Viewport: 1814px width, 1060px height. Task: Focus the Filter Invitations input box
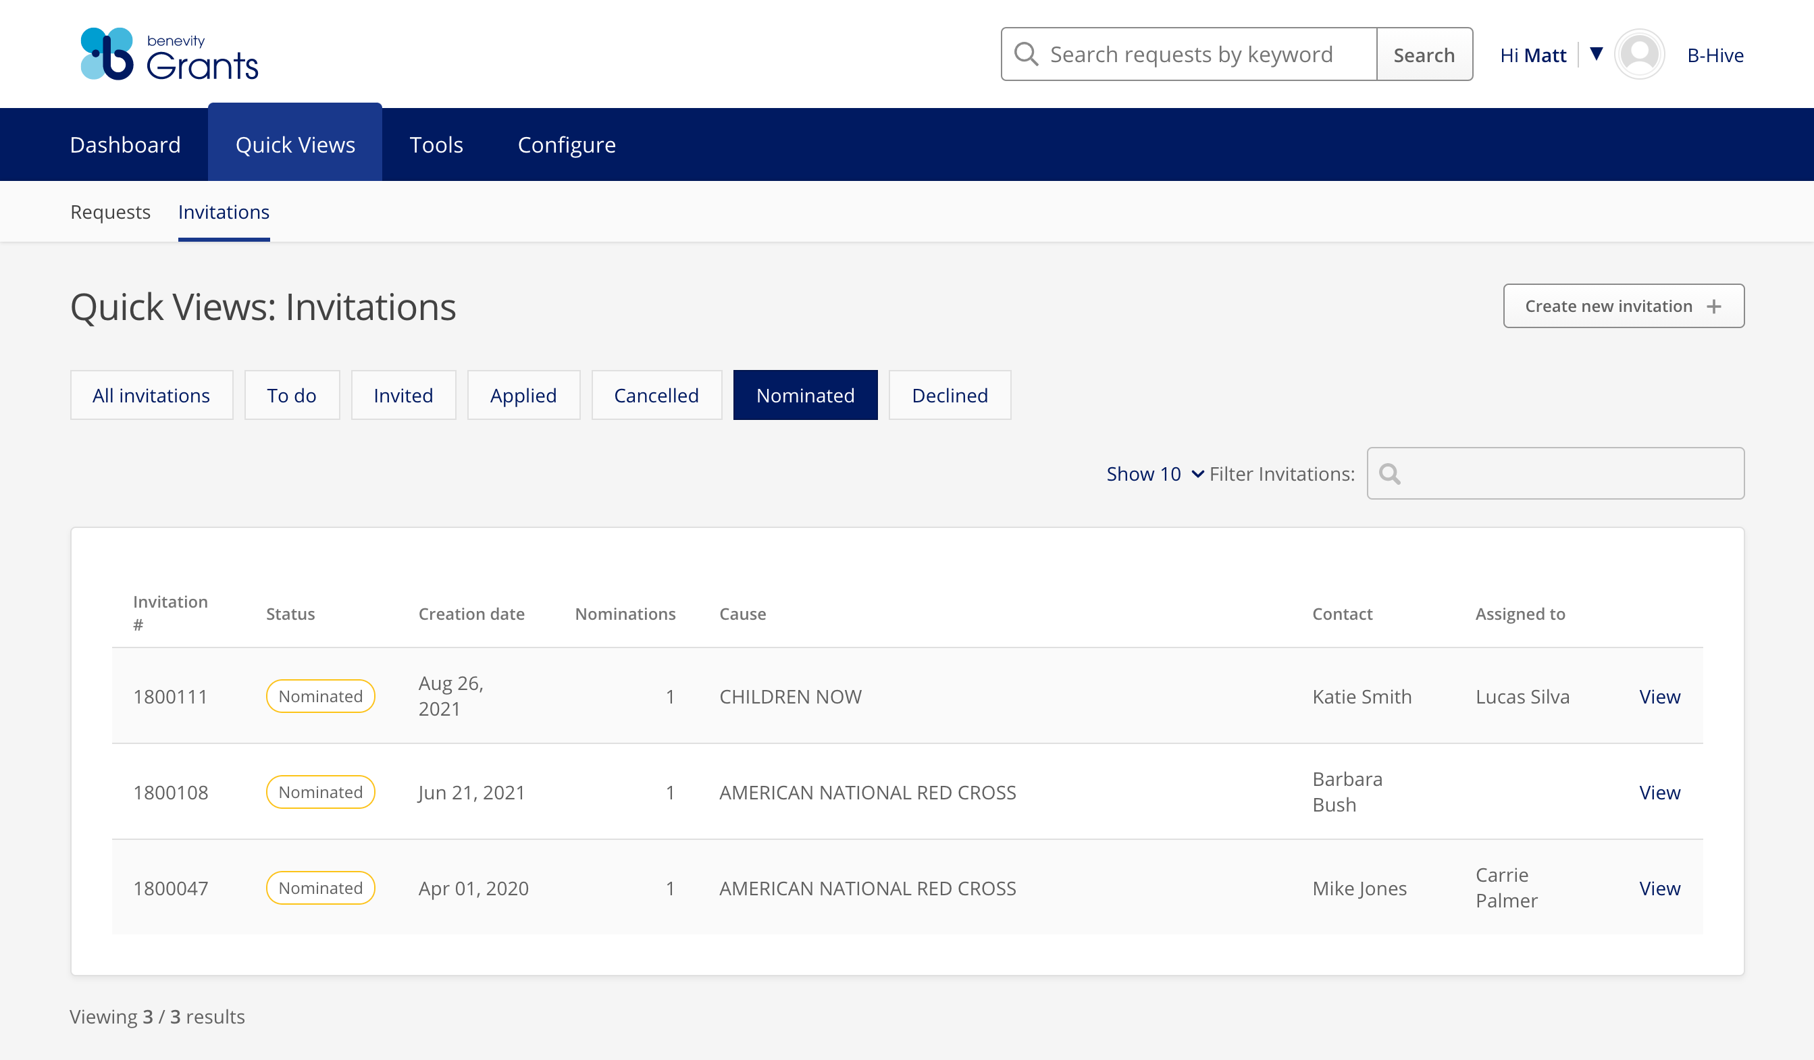coord(1555,473)
